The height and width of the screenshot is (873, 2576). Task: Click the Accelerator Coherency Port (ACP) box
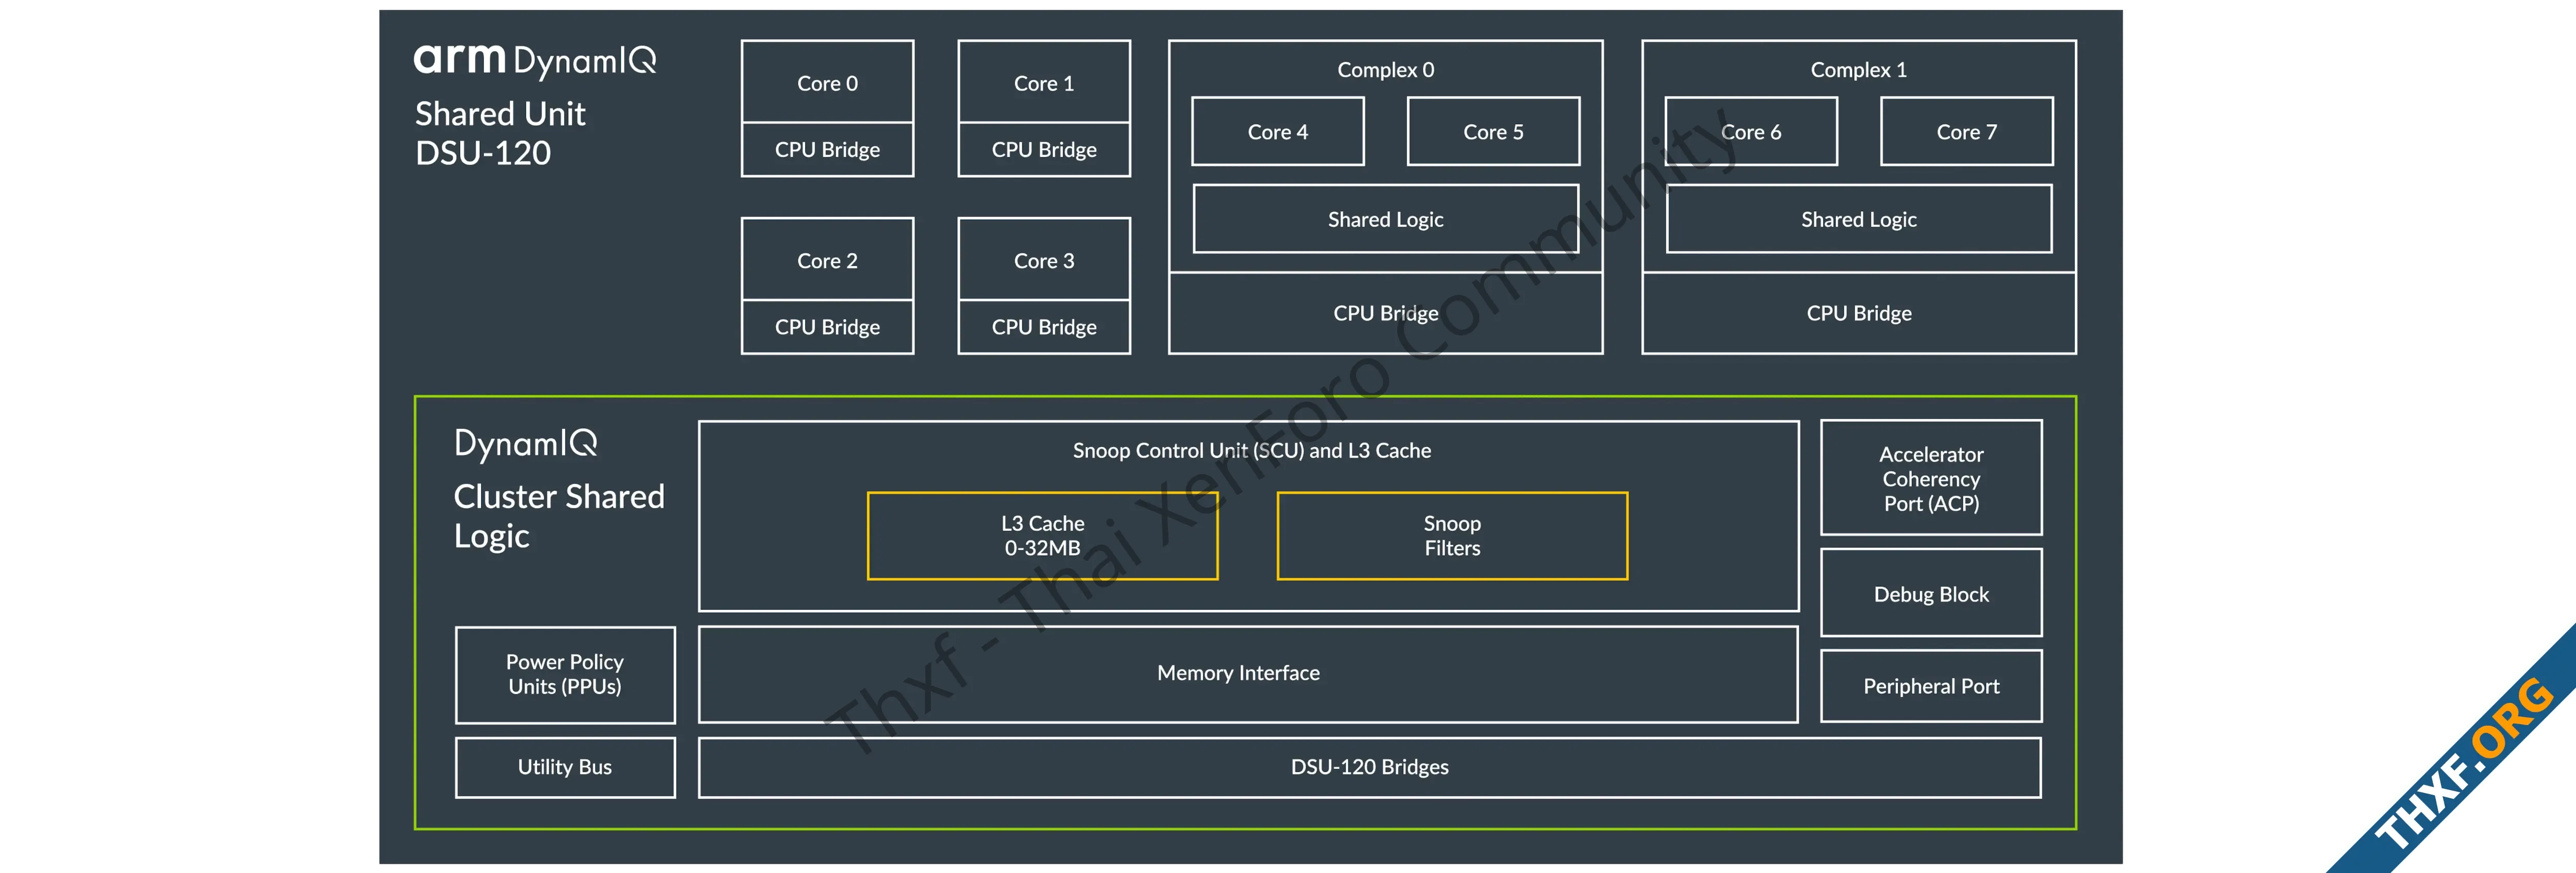pos(1931,478)
